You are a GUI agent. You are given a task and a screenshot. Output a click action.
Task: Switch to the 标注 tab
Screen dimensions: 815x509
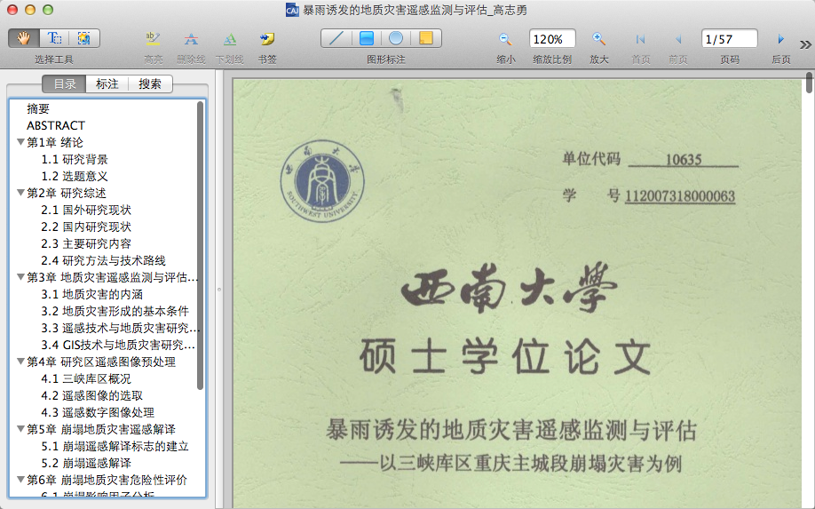(107, 84)
